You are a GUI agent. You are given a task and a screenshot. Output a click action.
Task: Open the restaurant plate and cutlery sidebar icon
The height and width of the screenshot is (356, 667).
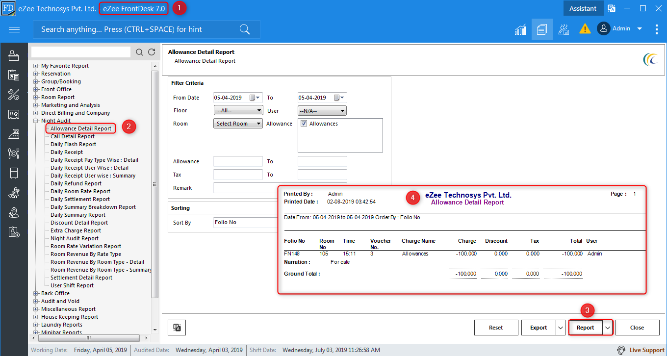pos(14,153)
